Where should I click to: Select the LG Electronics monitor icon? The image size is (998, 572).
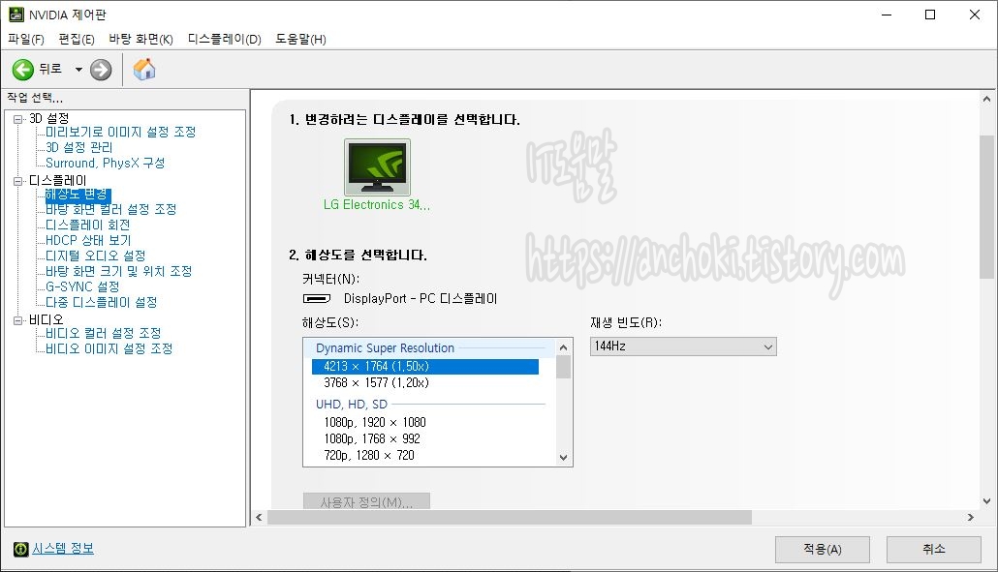point(378,167)
